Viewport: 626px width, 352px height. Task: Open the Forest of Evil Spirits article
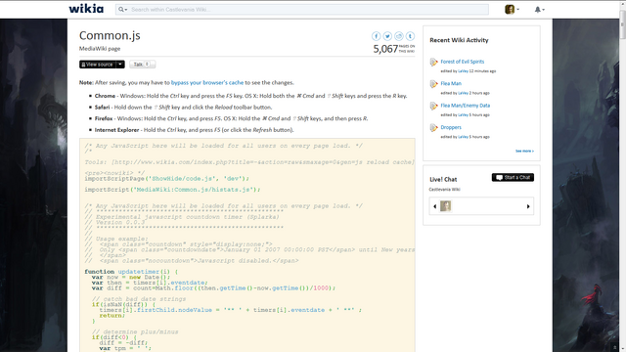pos(463,62)
